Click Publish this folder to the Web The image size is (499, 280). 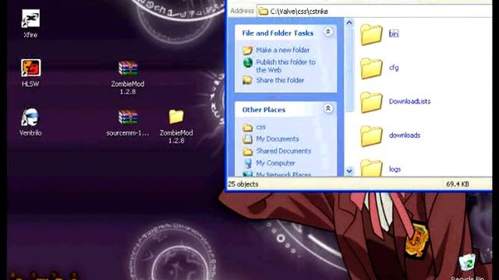pyautogui.click(x=285, y=66)
